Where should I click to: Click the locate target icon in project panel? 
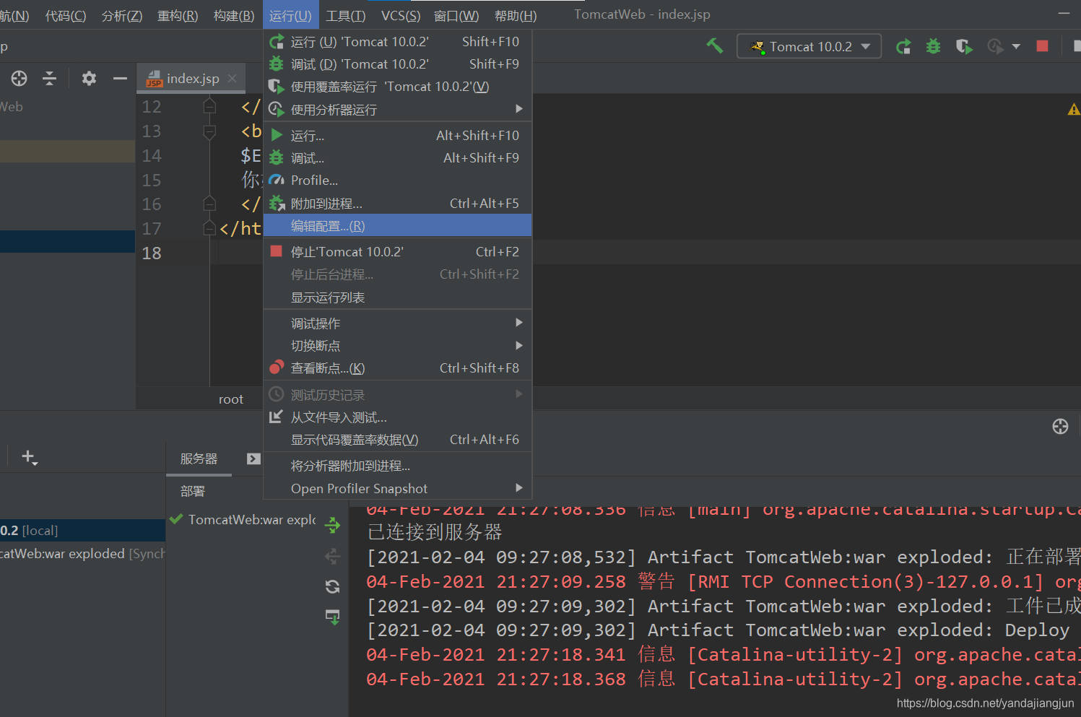pos(19,78)
